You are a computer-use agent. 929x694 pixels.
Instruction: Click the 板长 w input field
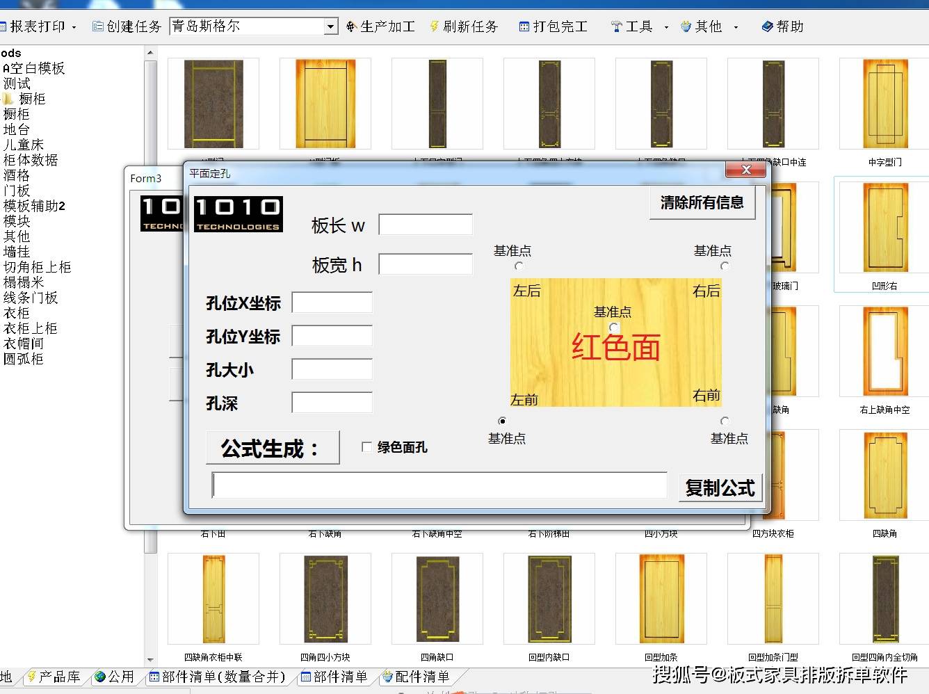(426, 225)
